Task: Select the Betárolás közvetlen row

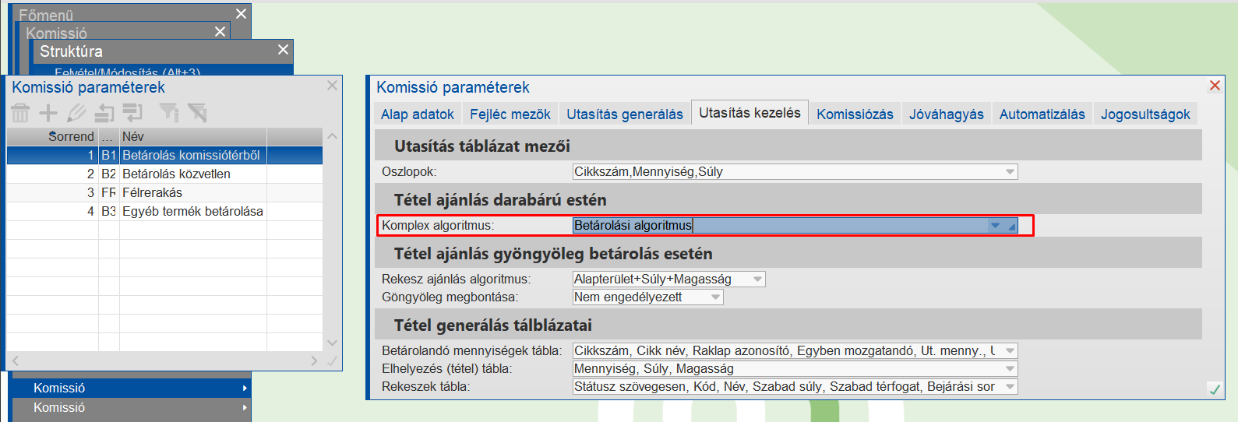Action: [176, 174]
